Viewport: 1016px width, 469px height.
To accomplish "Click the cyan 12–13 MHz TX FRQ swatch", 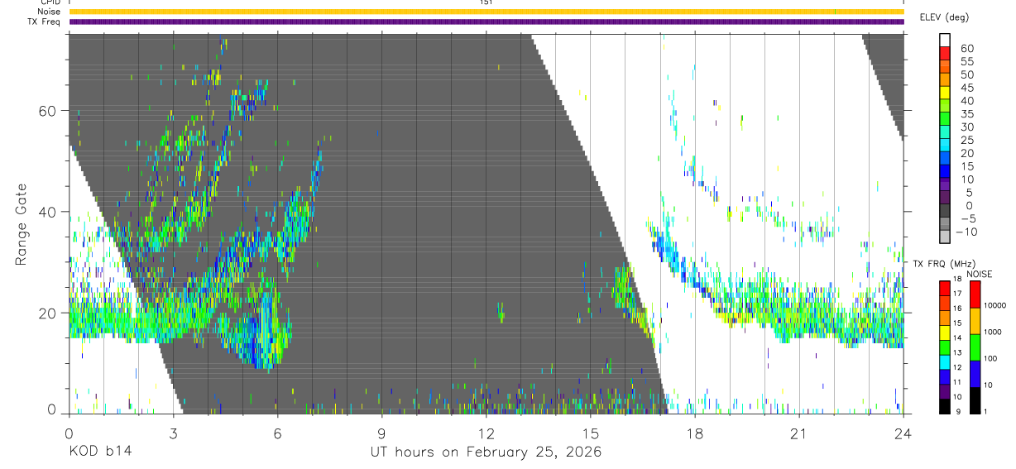I will tap(945, 361).
